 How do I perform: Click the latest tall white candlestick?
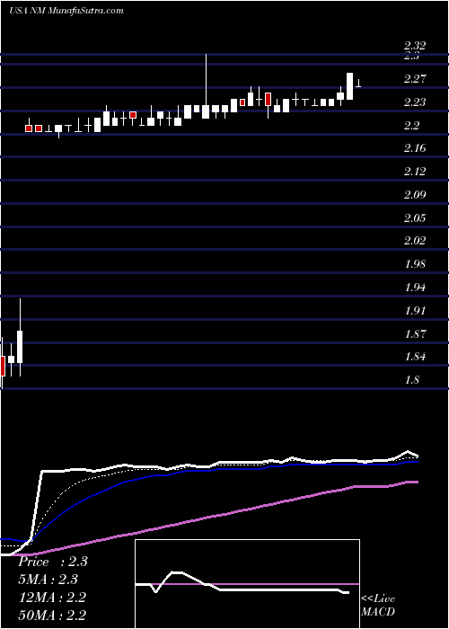(x=350, y=86)
